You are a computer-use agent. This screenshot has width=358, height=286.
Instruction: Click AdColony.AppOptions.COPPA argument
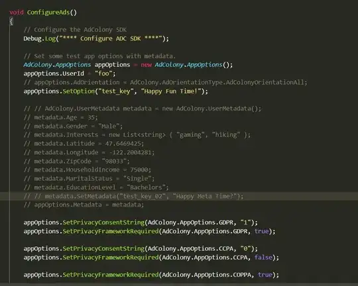tap(206, 275)
